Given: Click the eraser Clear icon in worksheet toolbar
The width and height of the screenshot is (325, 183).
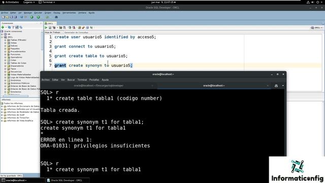Looking at the screenshot, I should [83, 27].
